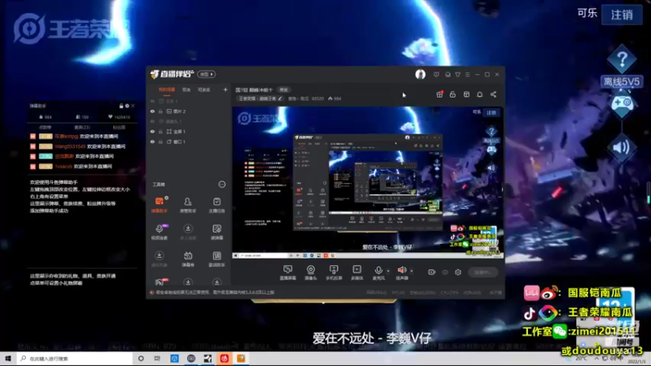Toggle the game sound speaker icon

[622, 147]
